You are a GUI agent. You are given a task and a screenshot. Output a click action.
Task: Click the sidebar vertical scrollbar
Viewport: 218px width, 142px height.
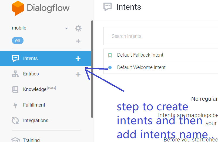[92, 70]
